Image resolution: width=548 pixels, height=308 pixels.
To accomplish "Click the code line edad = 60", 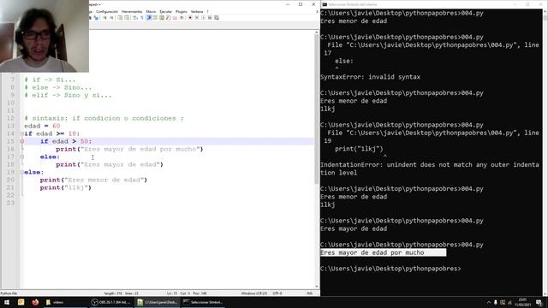I will coord(42,126).
